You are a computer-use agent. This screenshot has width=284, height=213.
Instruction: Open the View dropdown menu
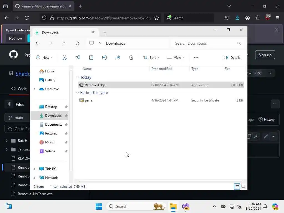[x=176, y=58]
